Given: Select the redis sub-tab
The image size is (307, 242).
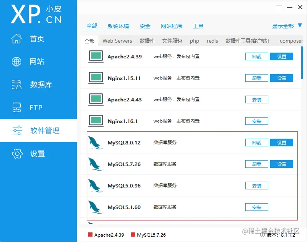Looking at the screenshot, I should [x=213, y=41].
